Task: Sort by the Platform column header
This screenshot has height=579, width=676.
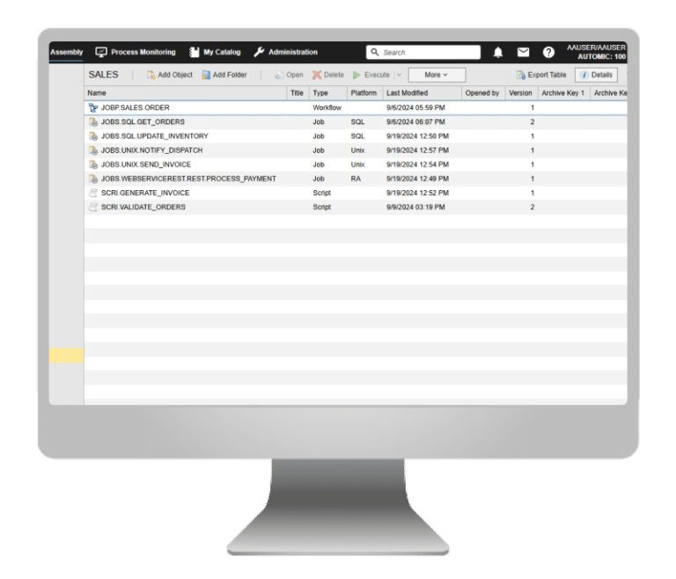Action: click(364, 93)
